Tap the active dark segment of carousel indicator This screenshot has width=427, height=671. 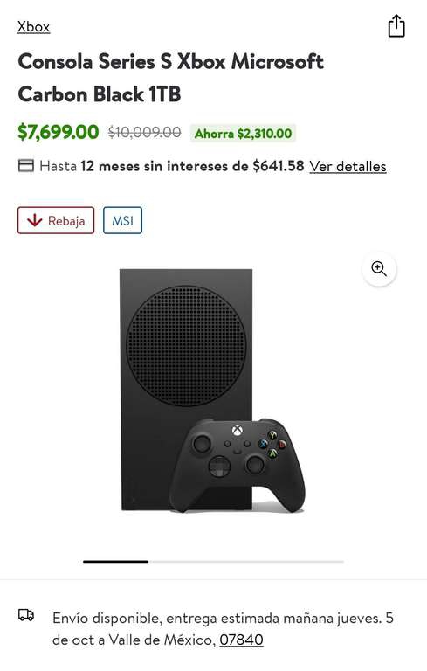(115, 562)
